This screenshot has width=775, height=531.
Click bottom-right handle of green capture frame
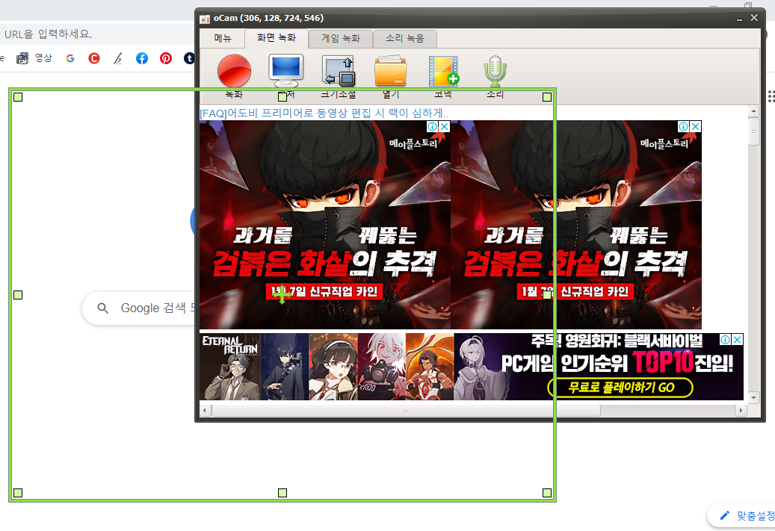coord(546,492)
